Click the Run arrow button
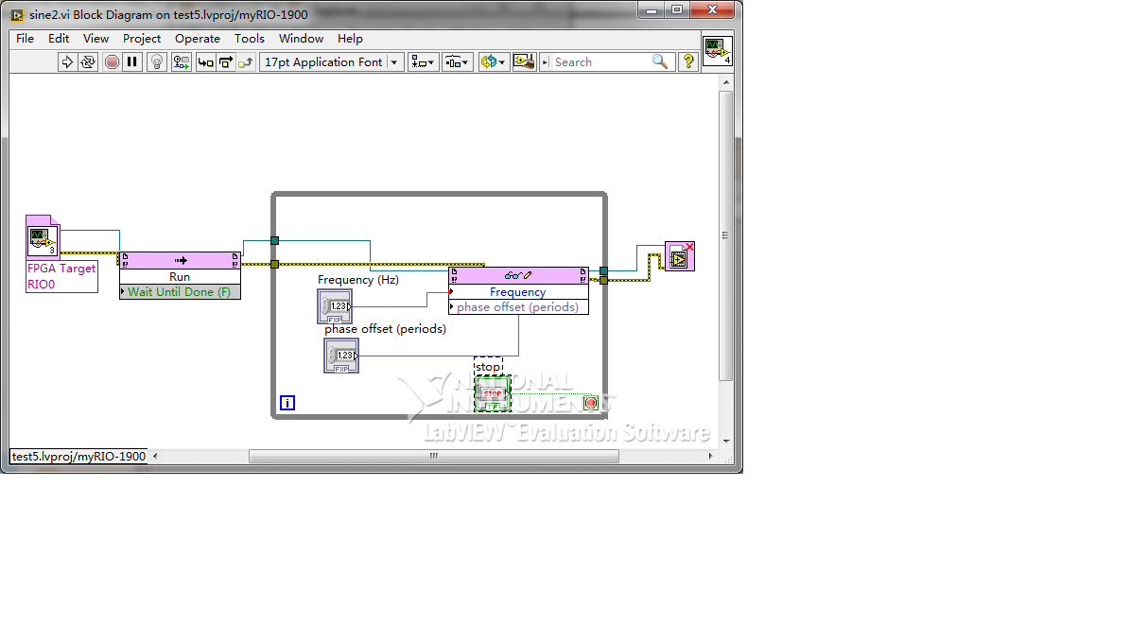This screenshot has width=1130, height=643. coord(67,62)
